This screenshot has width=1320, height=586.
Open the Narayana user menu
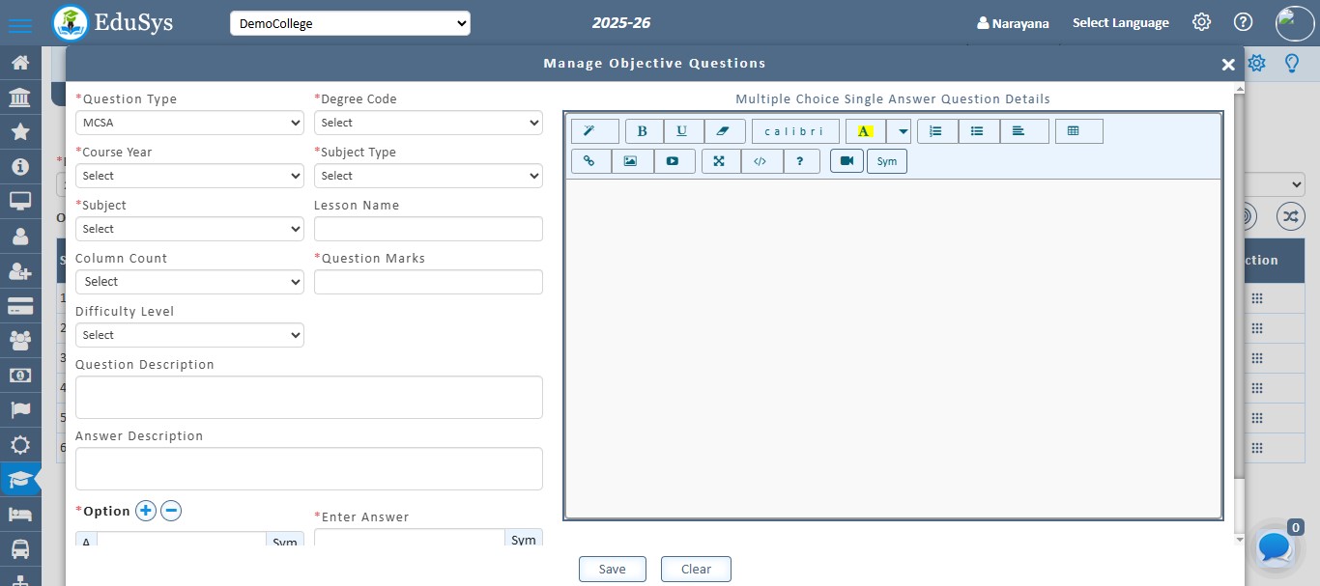[x=1013, y=23]
